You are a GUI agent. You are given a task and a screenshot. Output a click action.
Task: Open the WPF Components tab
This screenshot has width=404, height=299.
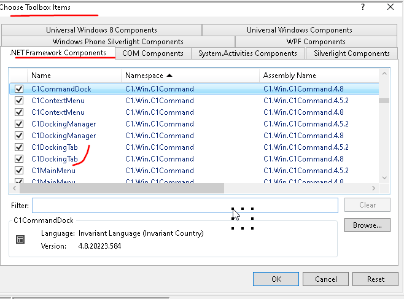(x=316, y=42)
